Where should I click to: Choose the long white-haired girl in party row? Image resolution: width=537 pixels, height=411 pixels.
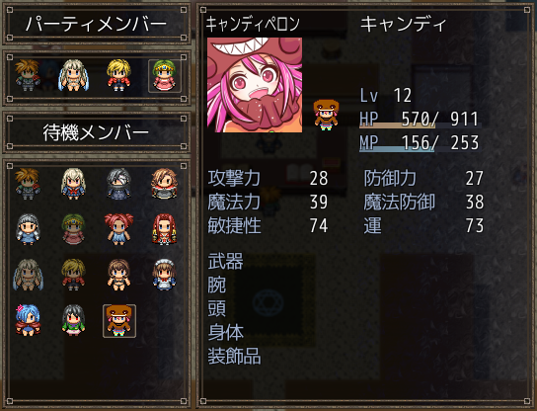point(73,76)
